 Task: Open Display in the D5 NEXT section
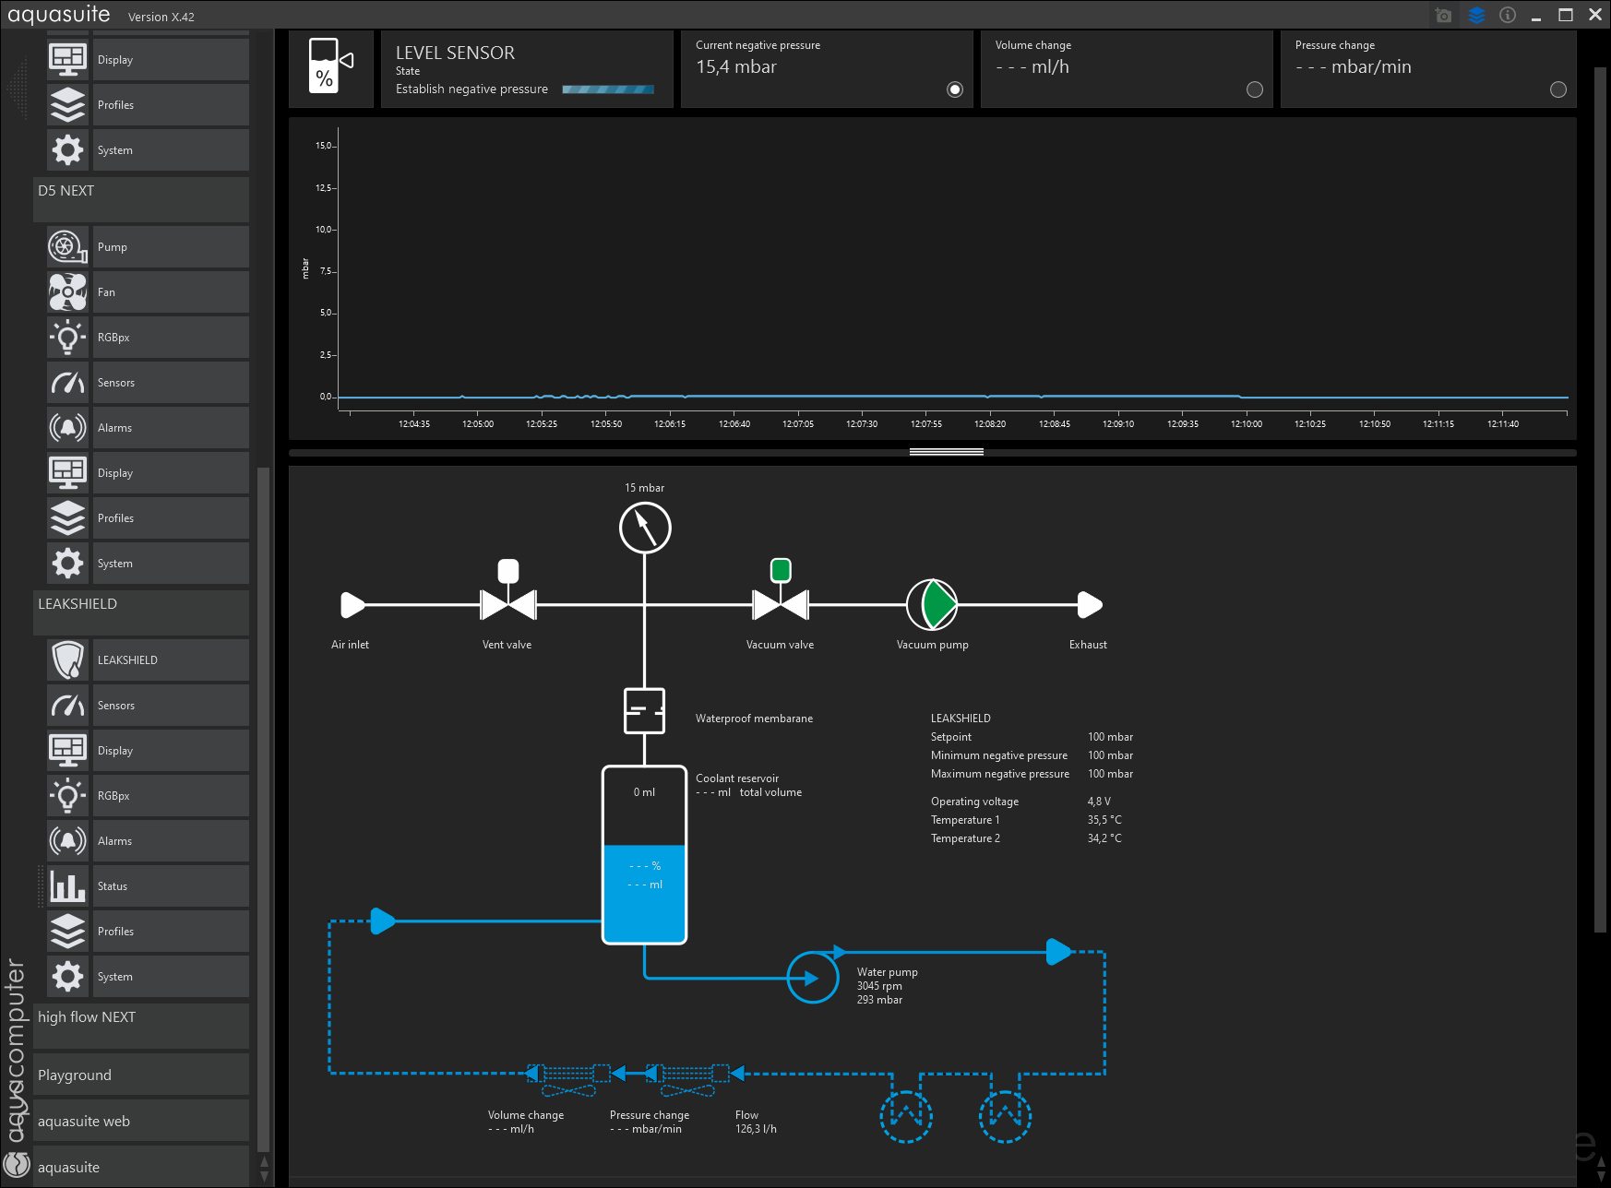pyautogui.click(x=148, y=473)
